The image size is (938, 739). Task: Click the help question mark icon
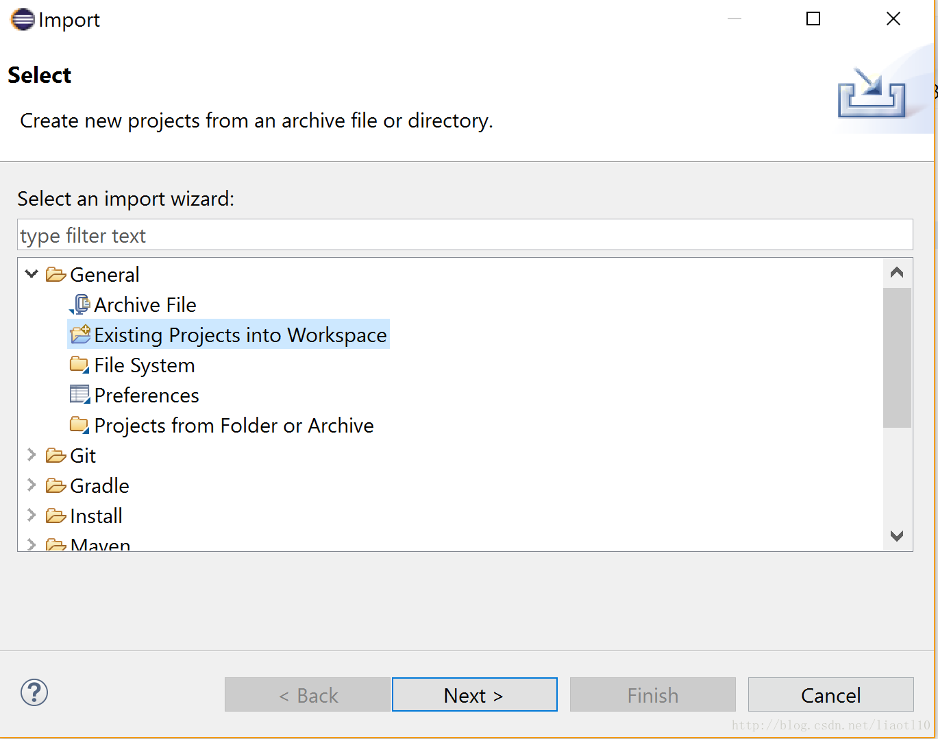pyautogui.click(x=34, y=692)
